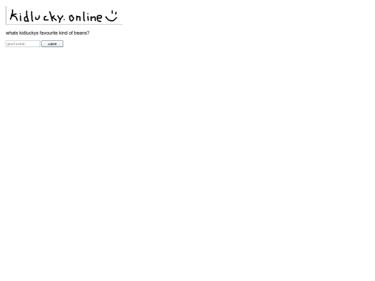The width and height of the screenshot is (375, 281).
Task: Click the handwritten kidlucky.online logo banner
Action: (x=64, y=15)
